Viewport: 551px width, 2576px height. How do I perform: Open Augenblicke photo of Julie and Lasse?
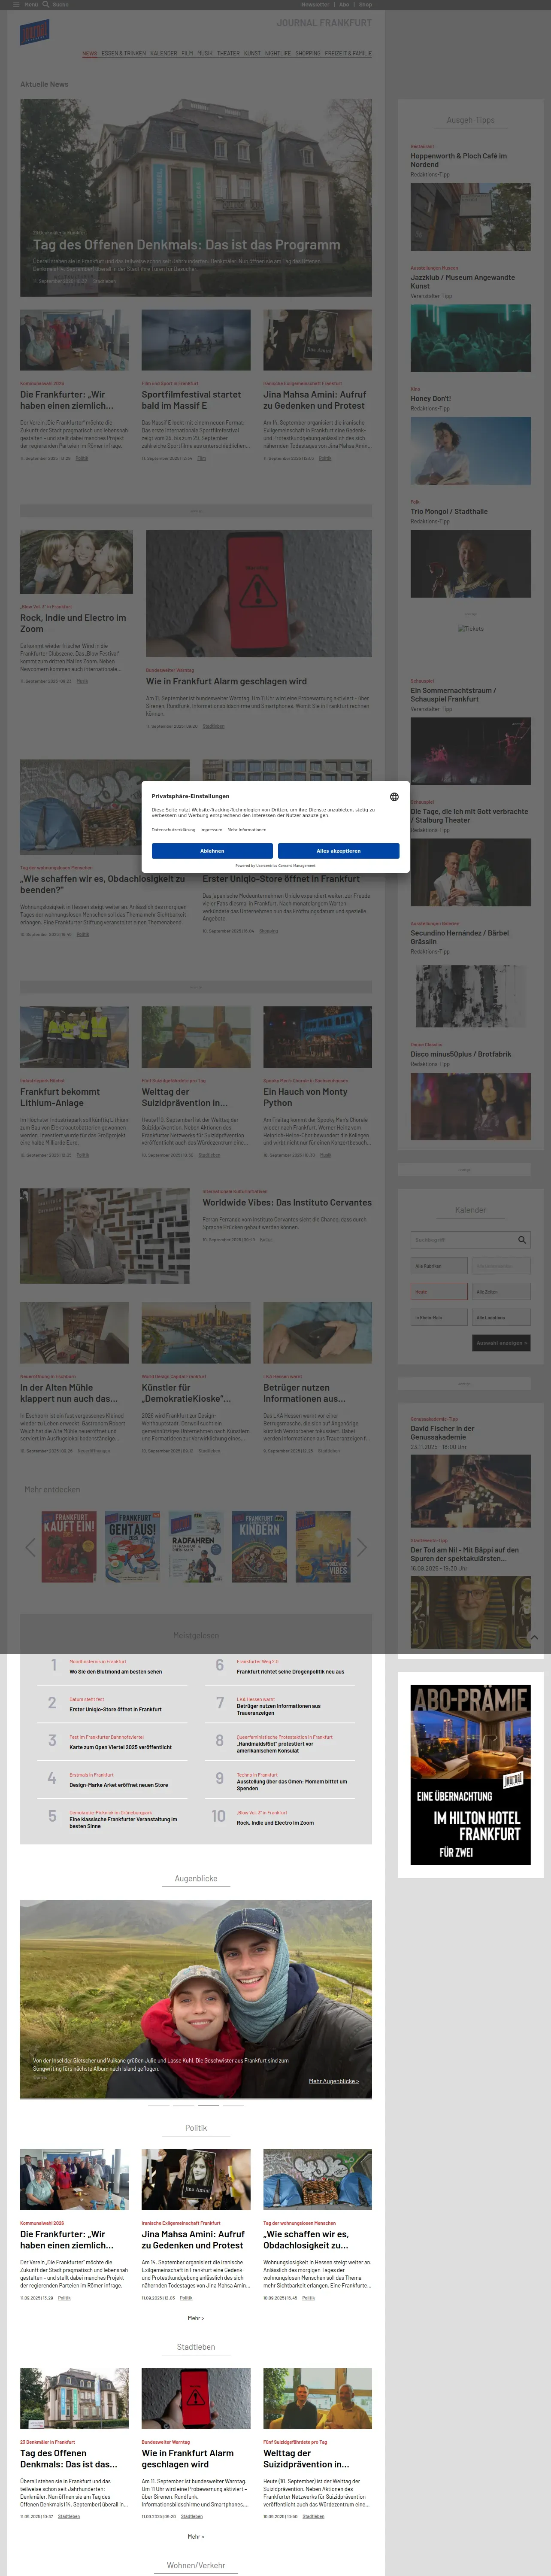(196, 1999)
